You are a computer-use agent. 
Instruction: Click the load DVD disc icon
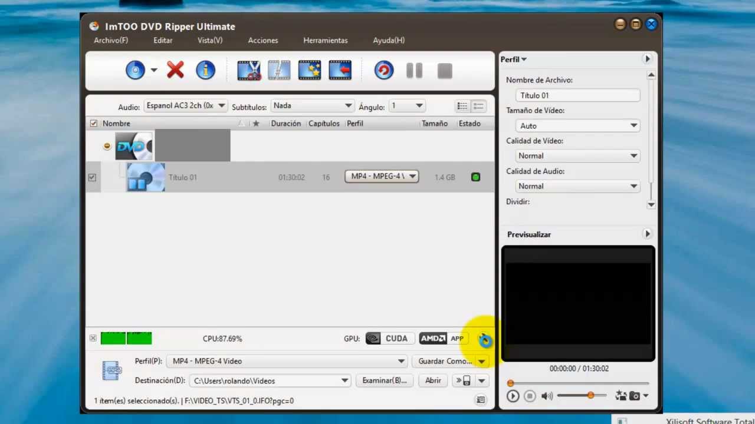tap(135, 70)
